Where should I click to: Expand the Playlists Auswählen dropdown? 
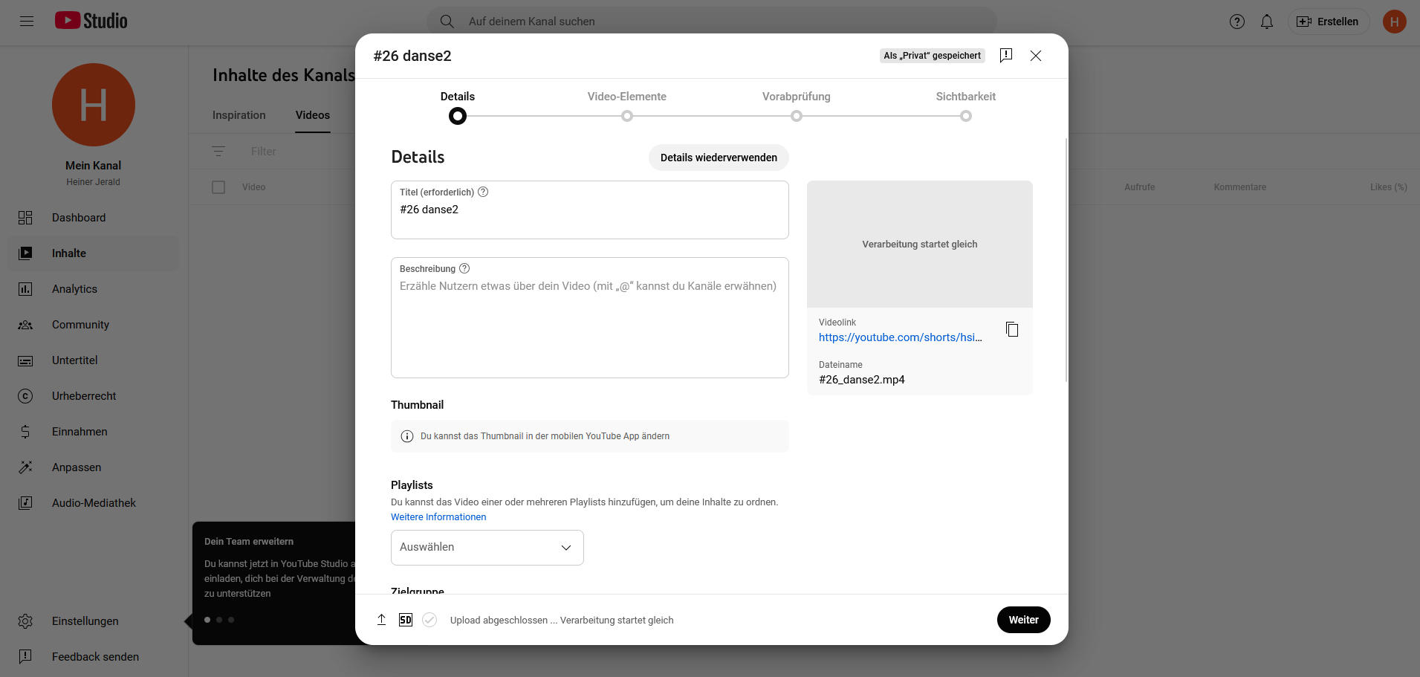(x=487, y=548)
